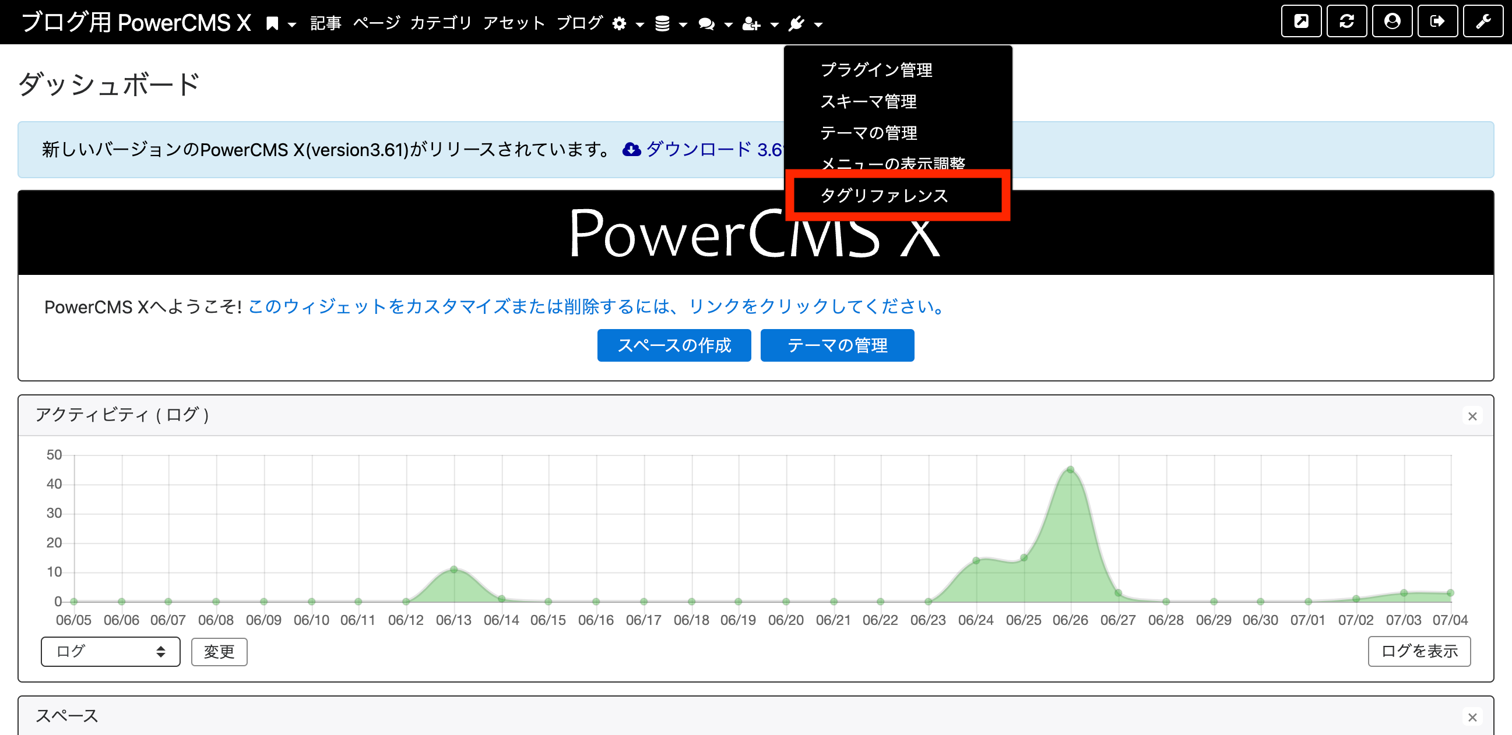The image size is (1512, 735).
Task: Open the wrench system settings icon
Action: 1483,22
